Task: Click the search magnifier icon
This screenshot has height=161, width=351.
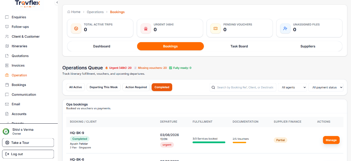Action: pos(213,87)
